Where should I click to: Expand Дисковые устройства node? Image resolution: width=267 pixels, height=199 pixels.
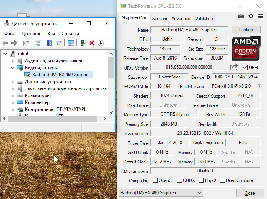click(x=13, y=82)
